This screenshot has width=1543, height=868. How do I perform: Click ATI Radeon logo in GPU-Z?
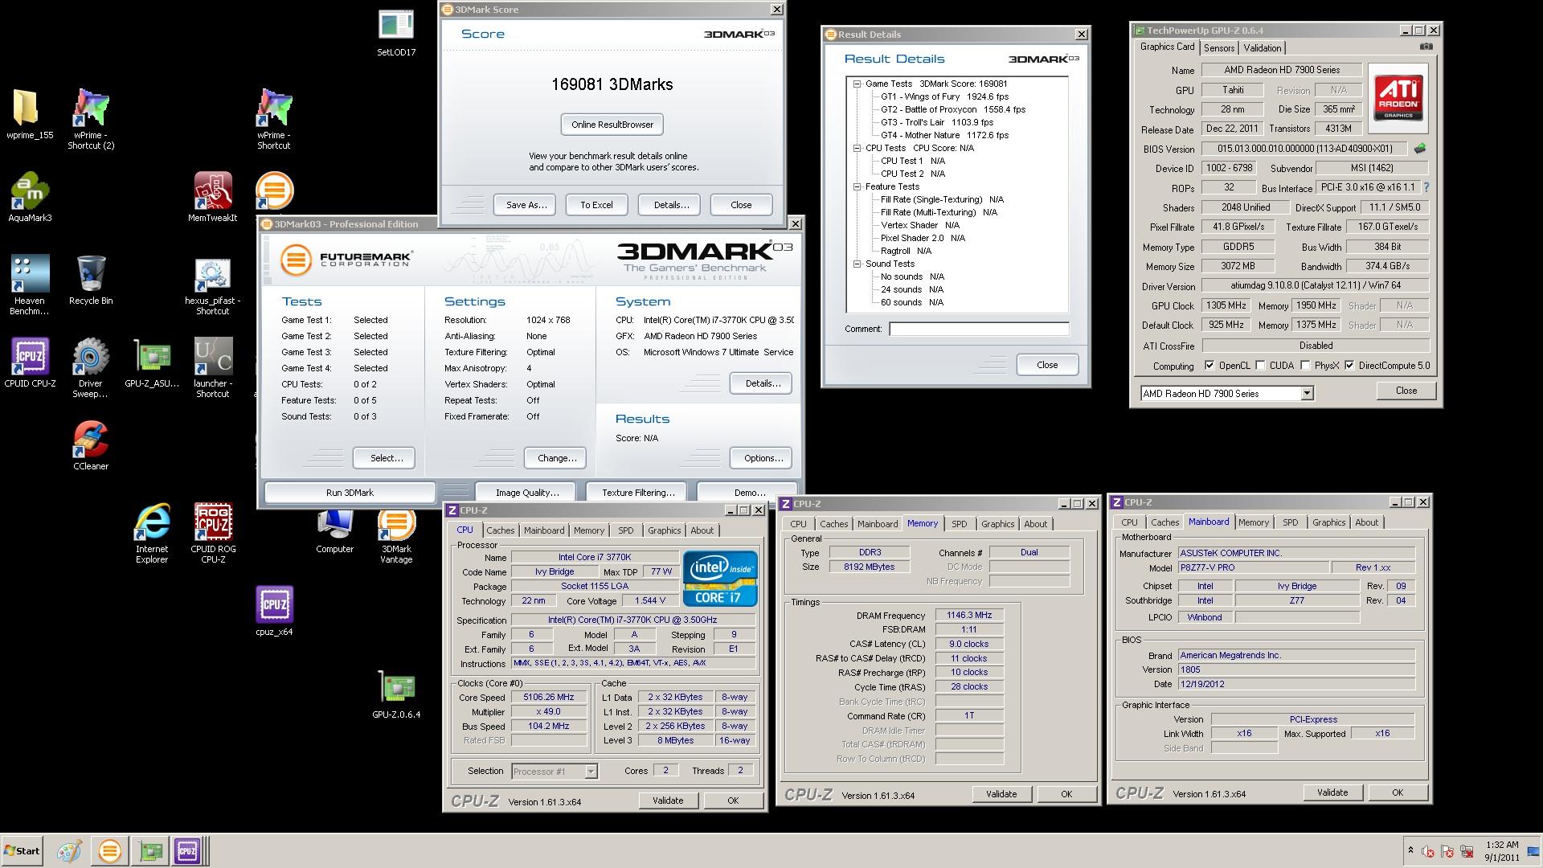coord(1398,97)
